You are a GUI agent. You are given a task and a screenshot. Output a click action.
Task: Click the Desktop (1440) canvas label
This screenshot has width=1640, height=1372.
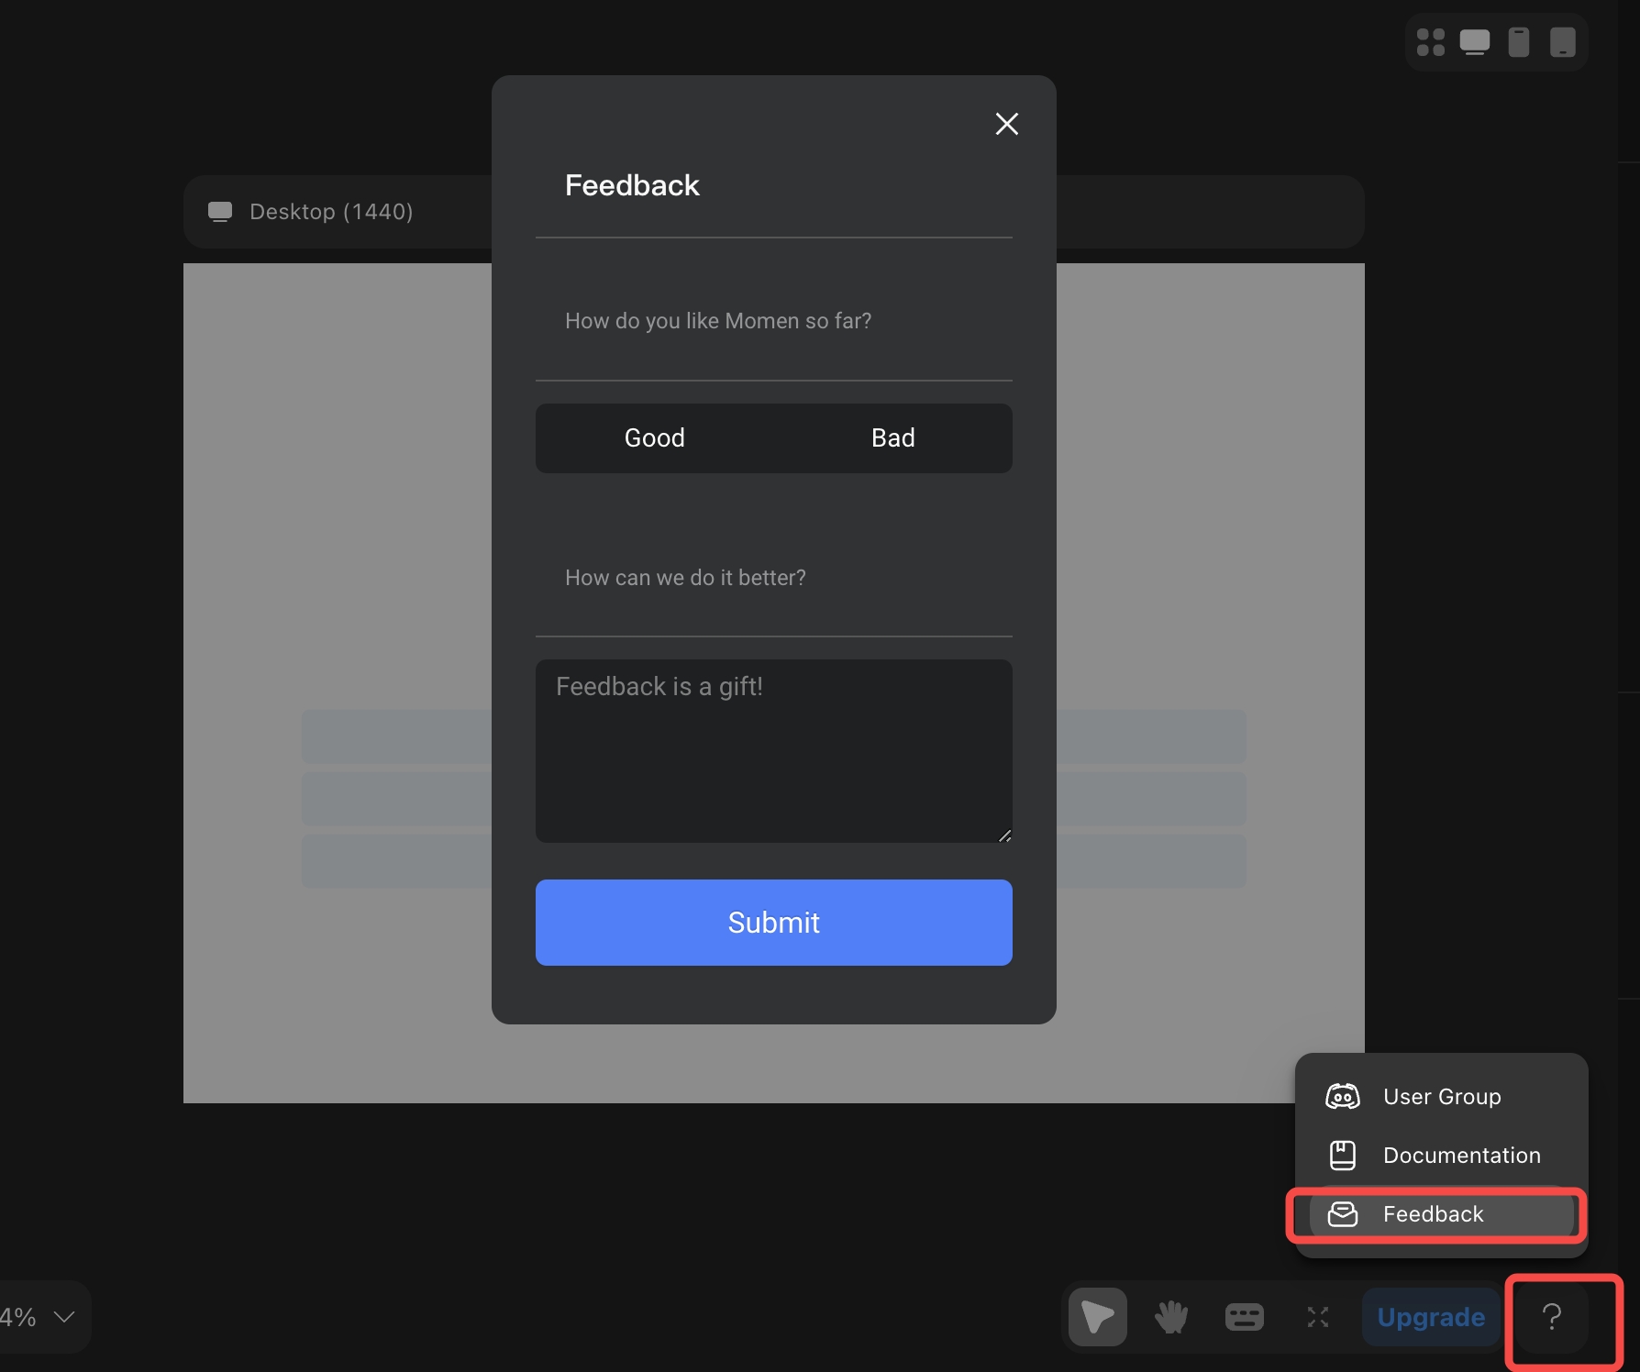click(x=331, y=212)
